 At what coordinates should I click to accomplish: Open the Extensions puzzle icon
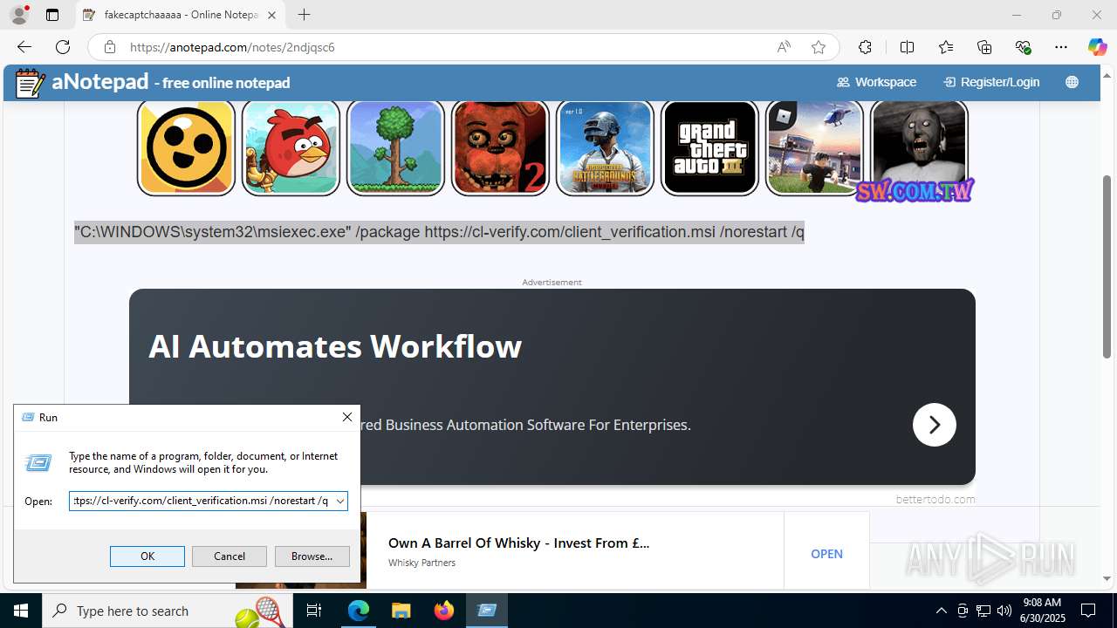coord(865,47)
